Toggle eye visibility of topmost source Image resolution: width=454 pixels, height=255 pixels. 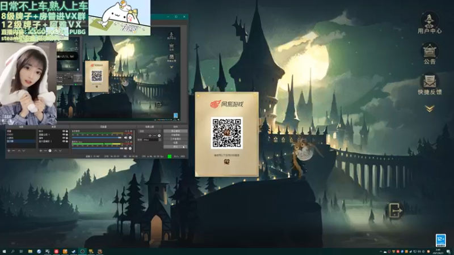point(64,131)
